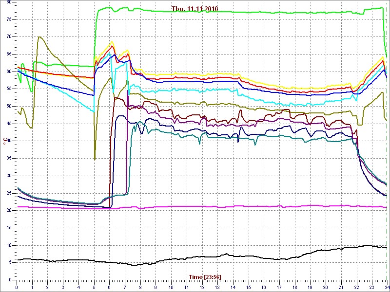This screenshot has height=292, width=390.
Task: Click the vertical-axis value 45
Action: pyautogui.click(x=8, y=124)
